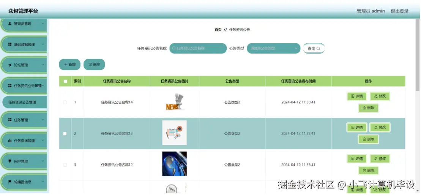Click 删除 trash icon in row 任务资讯公告名称12
The image size is (421, 196).
point(364,170)
